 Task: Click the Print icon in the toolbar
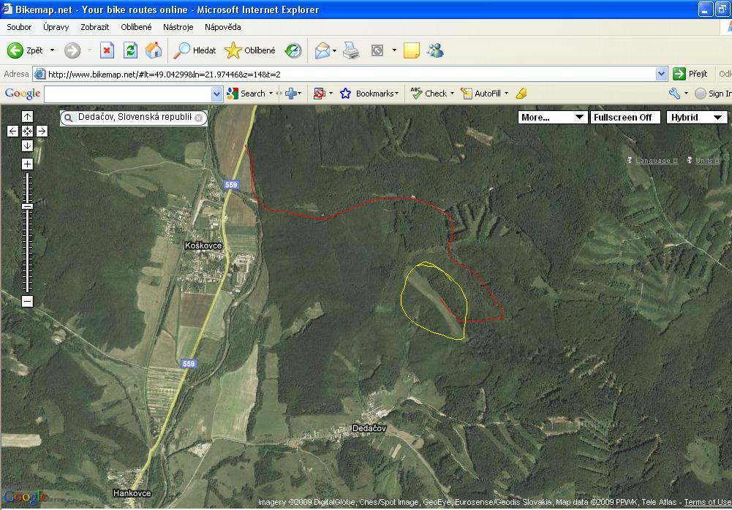[351, 50]
